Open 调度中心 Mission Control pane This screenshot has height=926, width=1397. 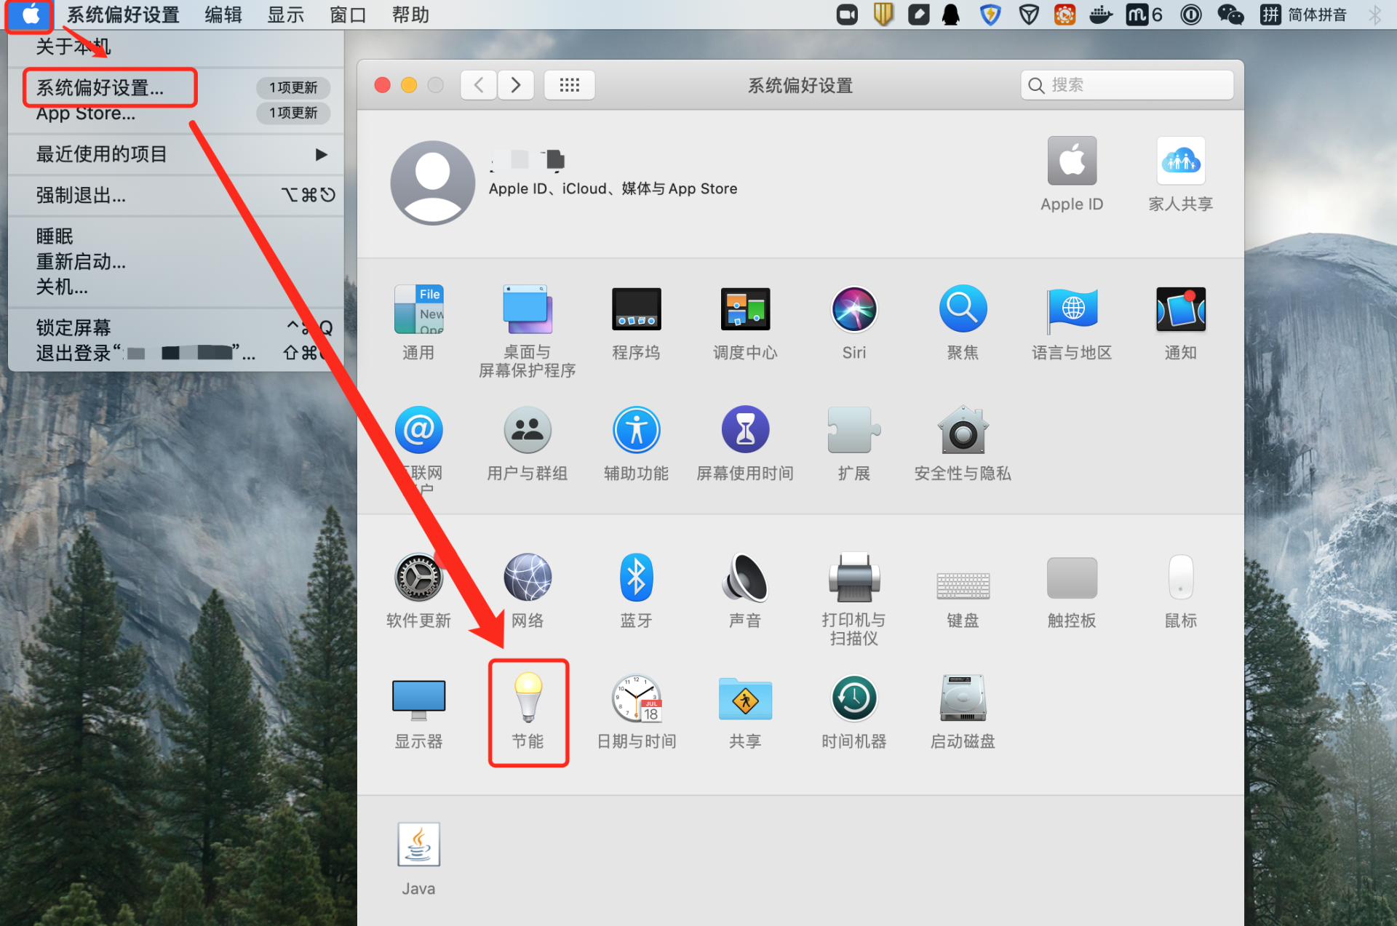(744, 310)
